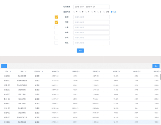The image size is (161, 125).
Task: Uncheck the 门店 checkbox
Action: (x=56, y=22)
